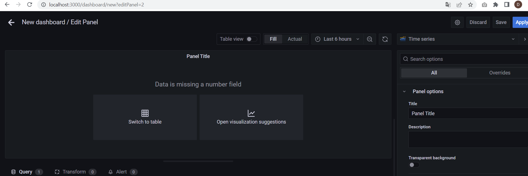Open dashboard settings gear icon

(457, 22)
